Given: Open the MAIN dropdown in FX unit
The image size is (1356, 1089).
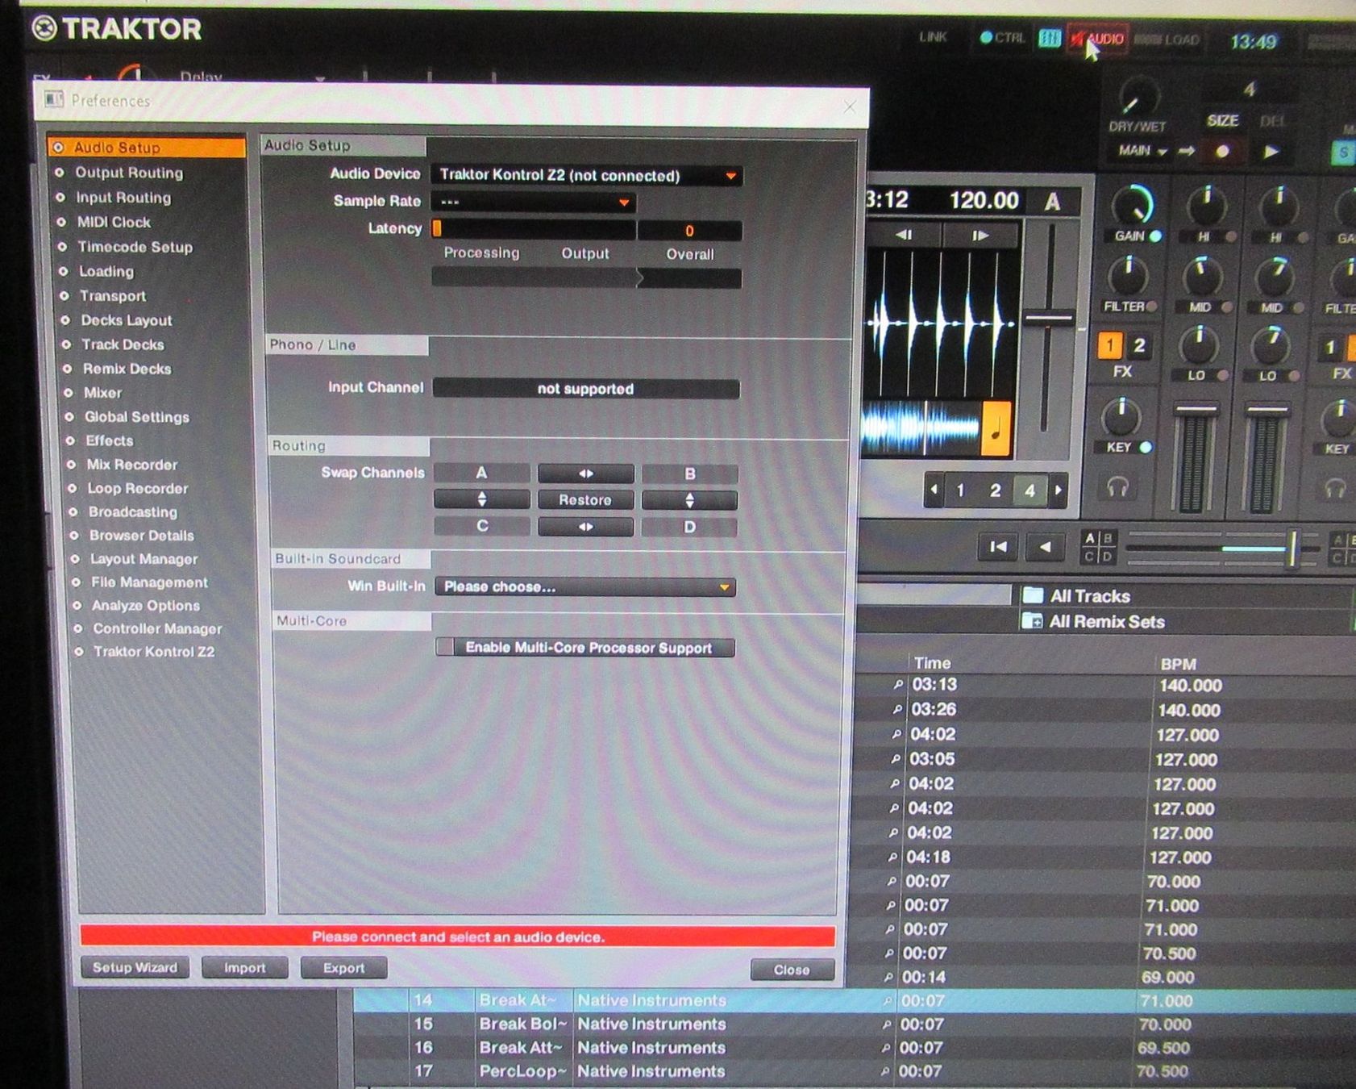Looking at the screenshot, I should 1142,151.
